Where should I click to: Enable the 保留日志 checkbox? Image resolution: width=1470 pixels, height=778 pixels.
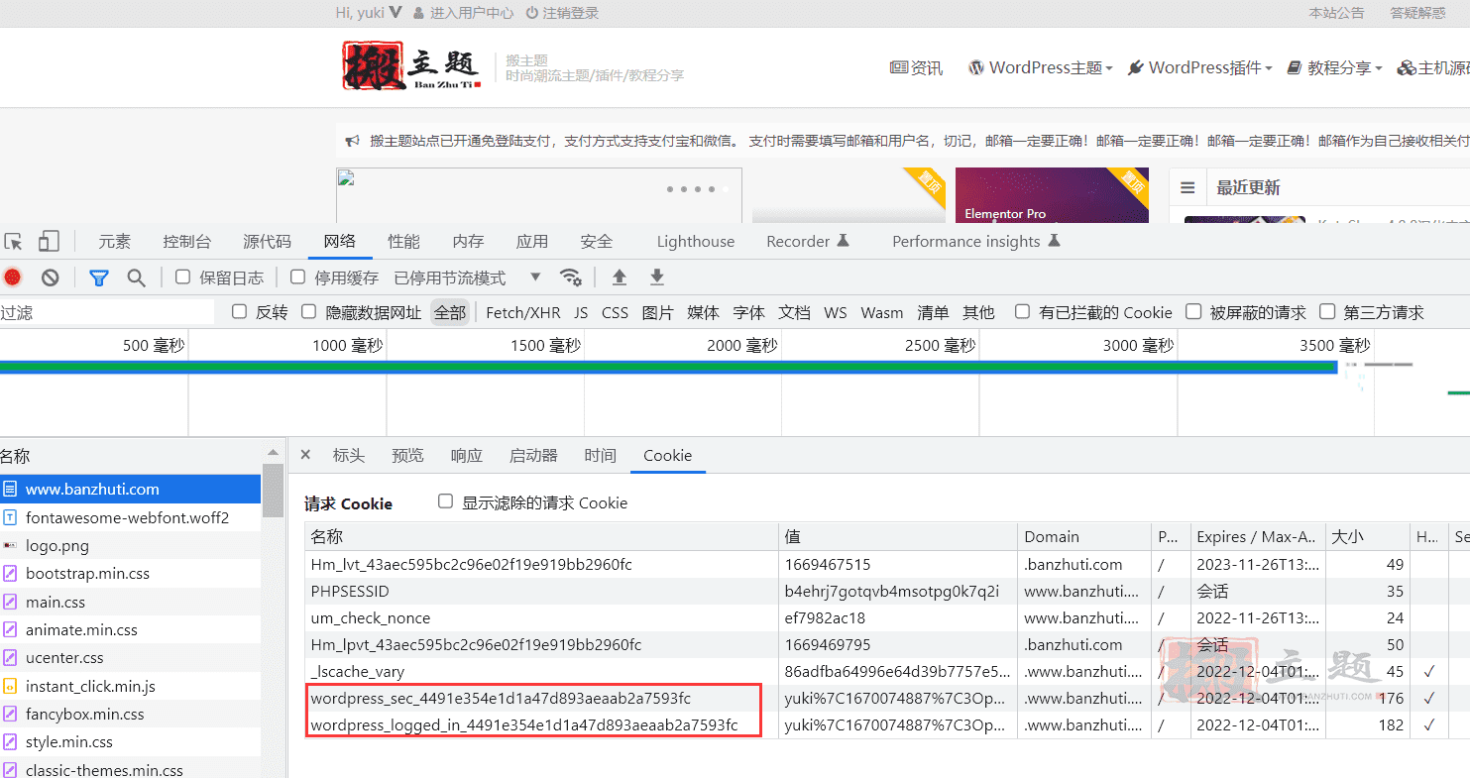click(182, 277)
